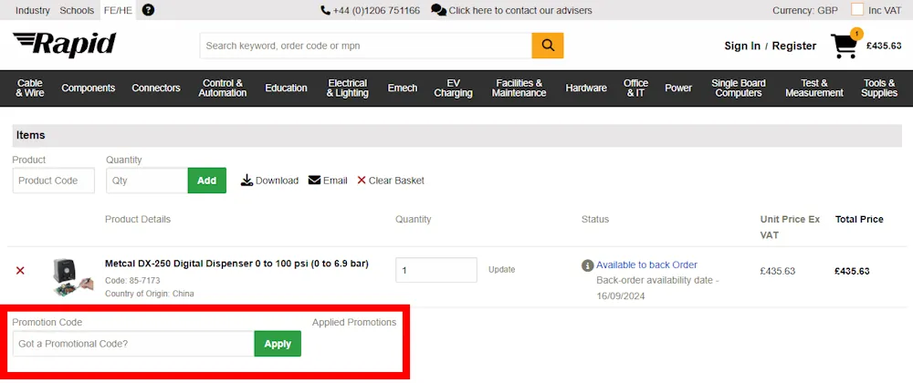Focus the Qty input field
Viewport: 913px width, 383px height.
point(147,181)
